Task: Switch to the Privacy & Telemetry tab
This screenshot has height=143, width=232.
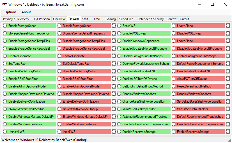Action: click(x=16, y=19)
